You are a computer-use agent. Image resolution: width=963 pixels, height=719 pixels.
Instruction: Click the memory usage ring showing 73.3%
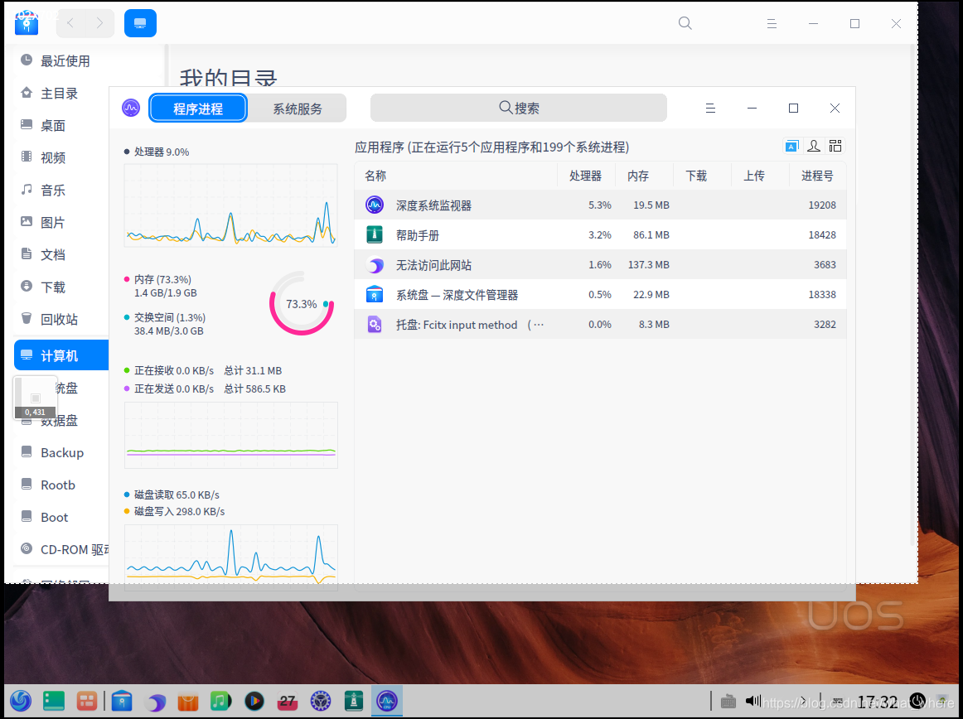(301, 303)
